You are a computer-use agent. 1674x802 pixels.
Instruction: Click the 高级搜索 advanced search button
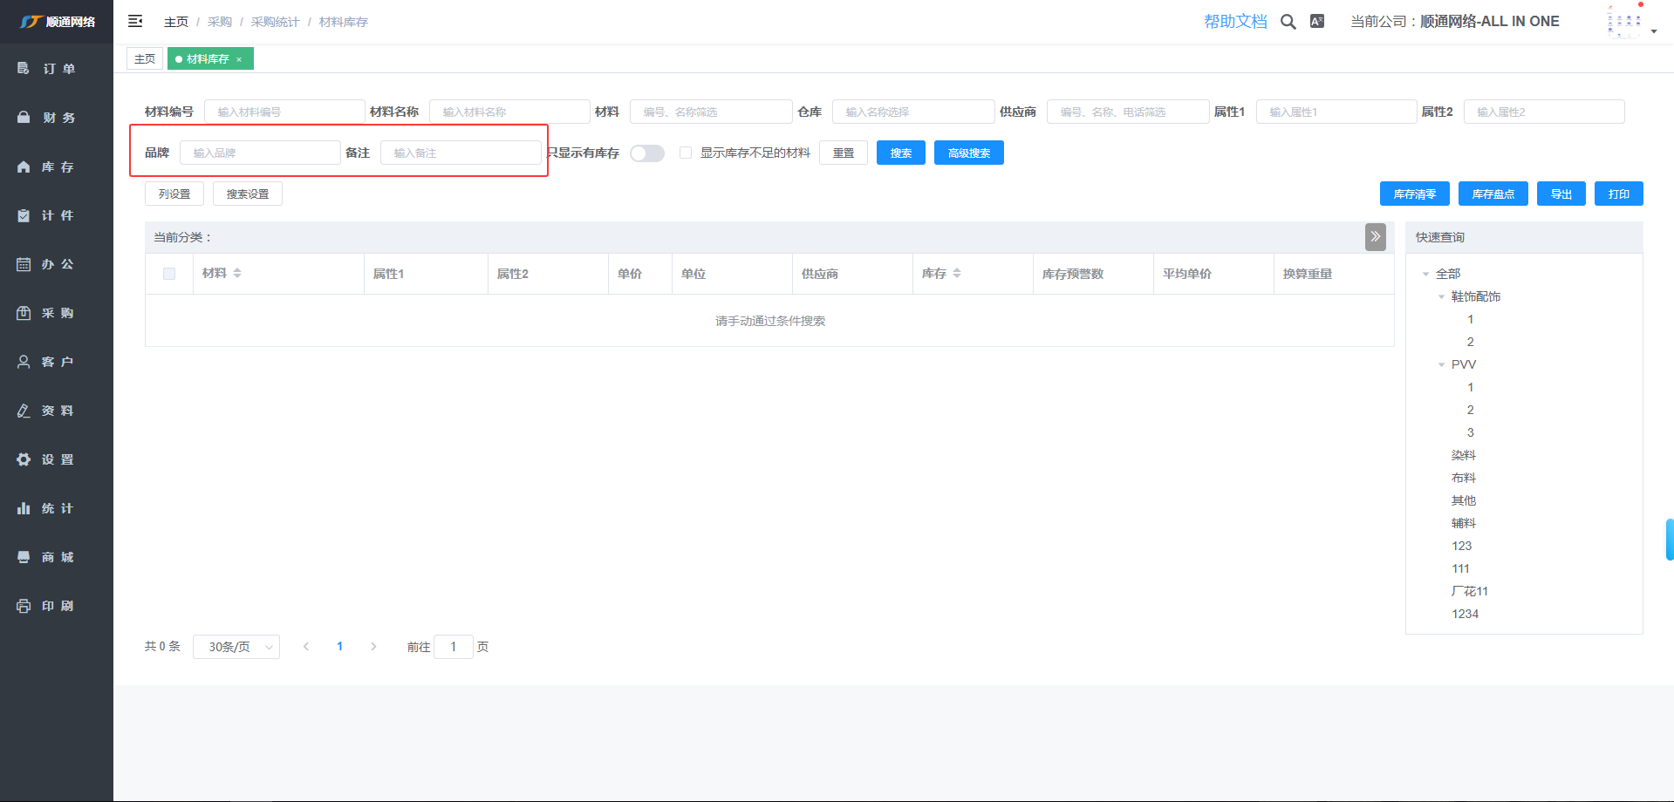pyautogui.click(x=968, y=153)
